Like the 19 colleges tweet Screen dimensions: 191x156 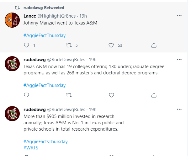click(x=111, y=95)
